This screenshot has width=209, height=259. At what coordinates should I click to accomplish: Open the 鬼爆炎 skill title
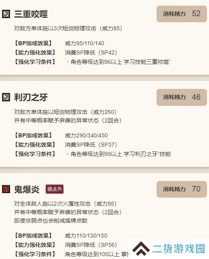(27, 189)
